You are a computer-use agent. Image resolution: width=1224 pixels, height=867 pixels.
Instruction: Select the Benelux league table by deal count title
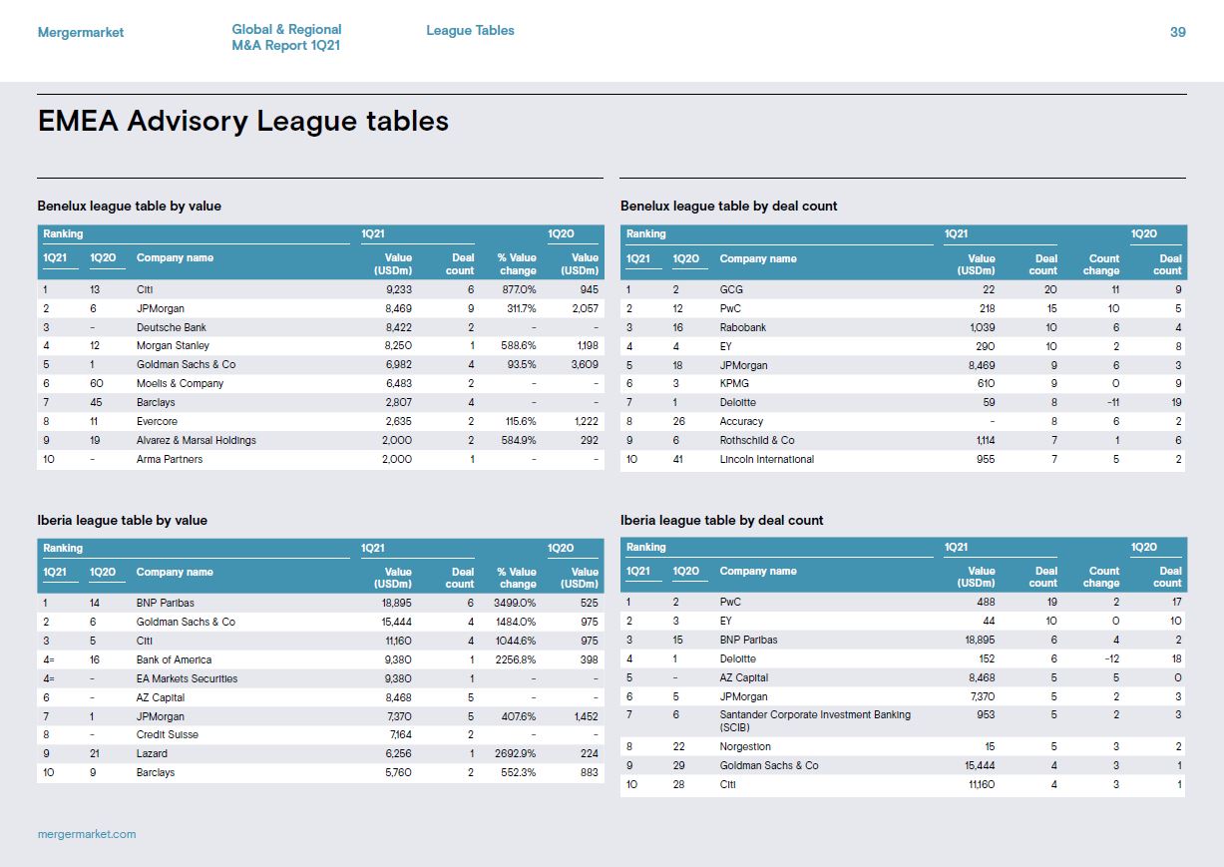[x=729, y=206]
